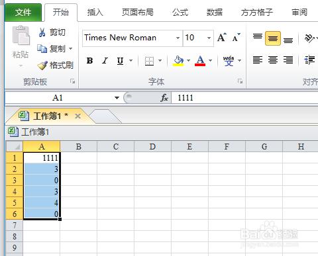Open font group dialog launcher
Viewport: 318px width, 256px height.
tap(240, 81)
